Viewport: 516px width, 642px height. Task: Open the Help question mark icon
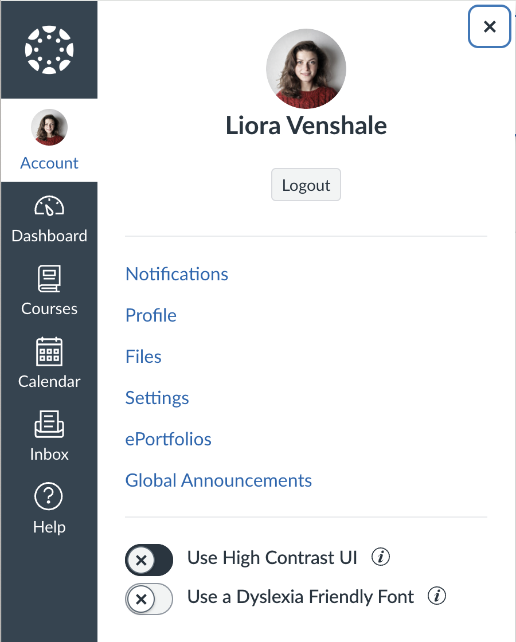49,497
